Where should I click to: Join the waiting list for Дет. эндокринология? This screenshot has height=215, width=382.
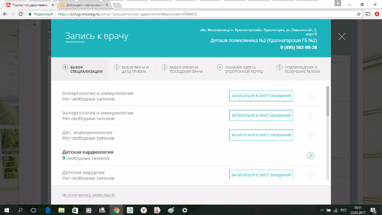click(x=261, y=135)
